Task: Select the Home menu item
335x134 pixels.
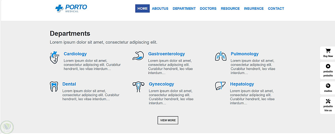Action: (142, 9)
